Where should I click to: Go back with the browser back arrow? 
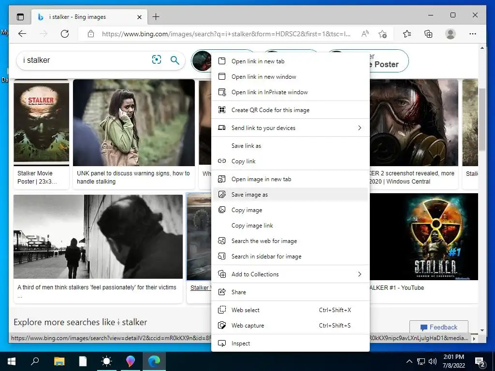[22, 34]
